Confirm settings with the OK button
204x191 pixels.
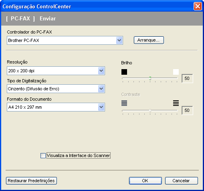pos(145,181)
